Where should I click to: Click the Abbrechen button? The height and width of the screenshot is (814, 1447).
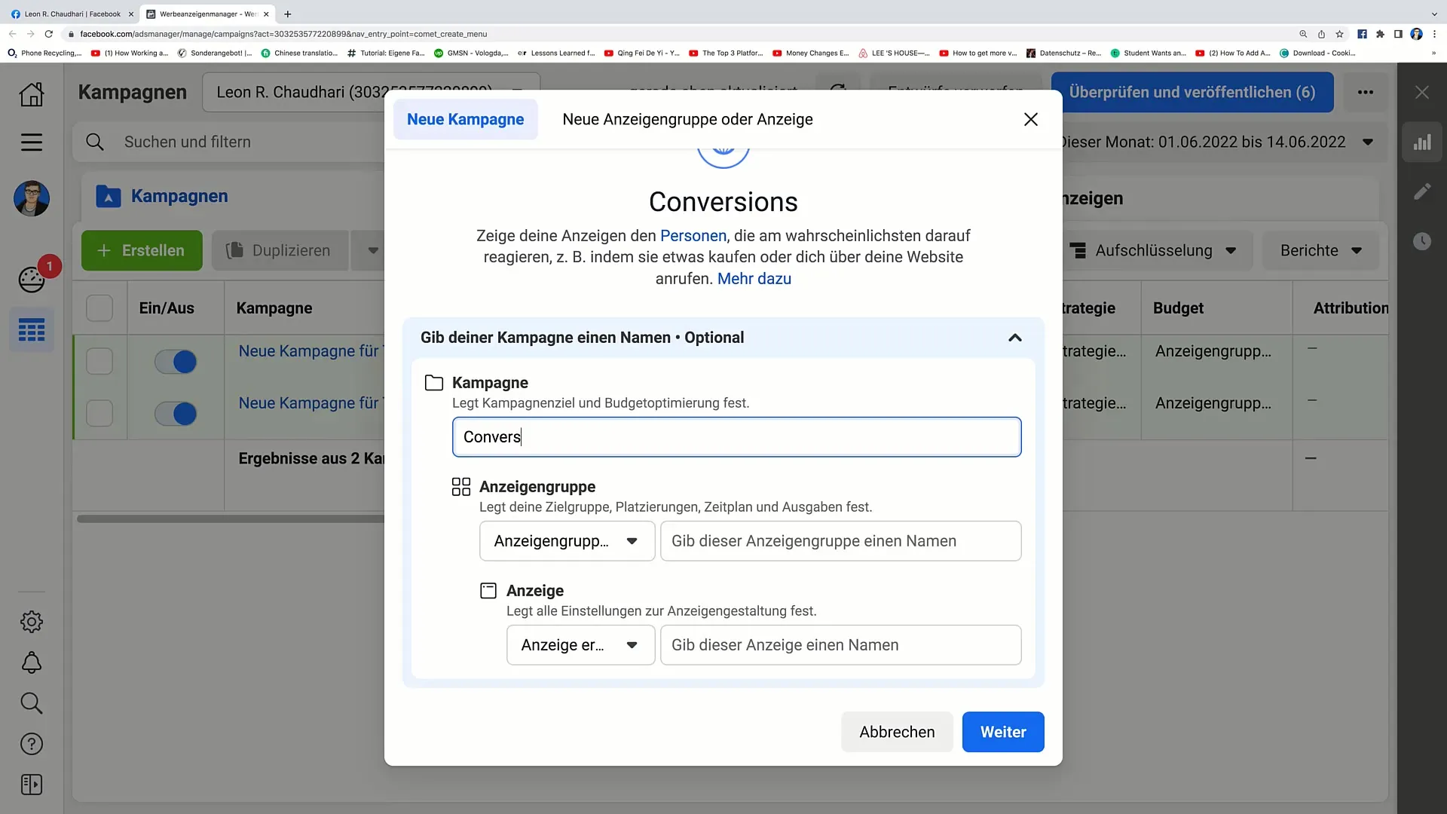(897, 732)
